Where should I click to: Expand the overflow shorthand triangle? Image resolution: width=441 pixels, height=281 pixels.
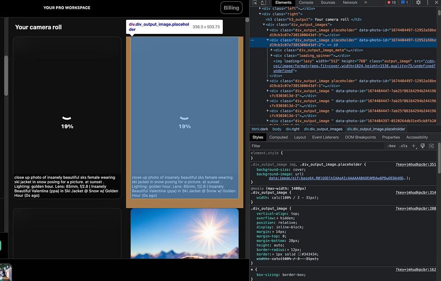pos(278,218)
